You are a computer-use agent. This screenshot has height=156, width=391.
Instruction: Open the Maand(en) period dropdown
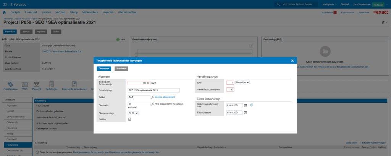pos(242,82)
